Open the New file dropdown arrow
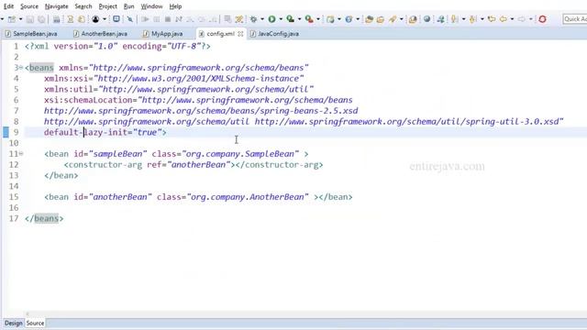The image size is (587, 330). tap(20, 19)
